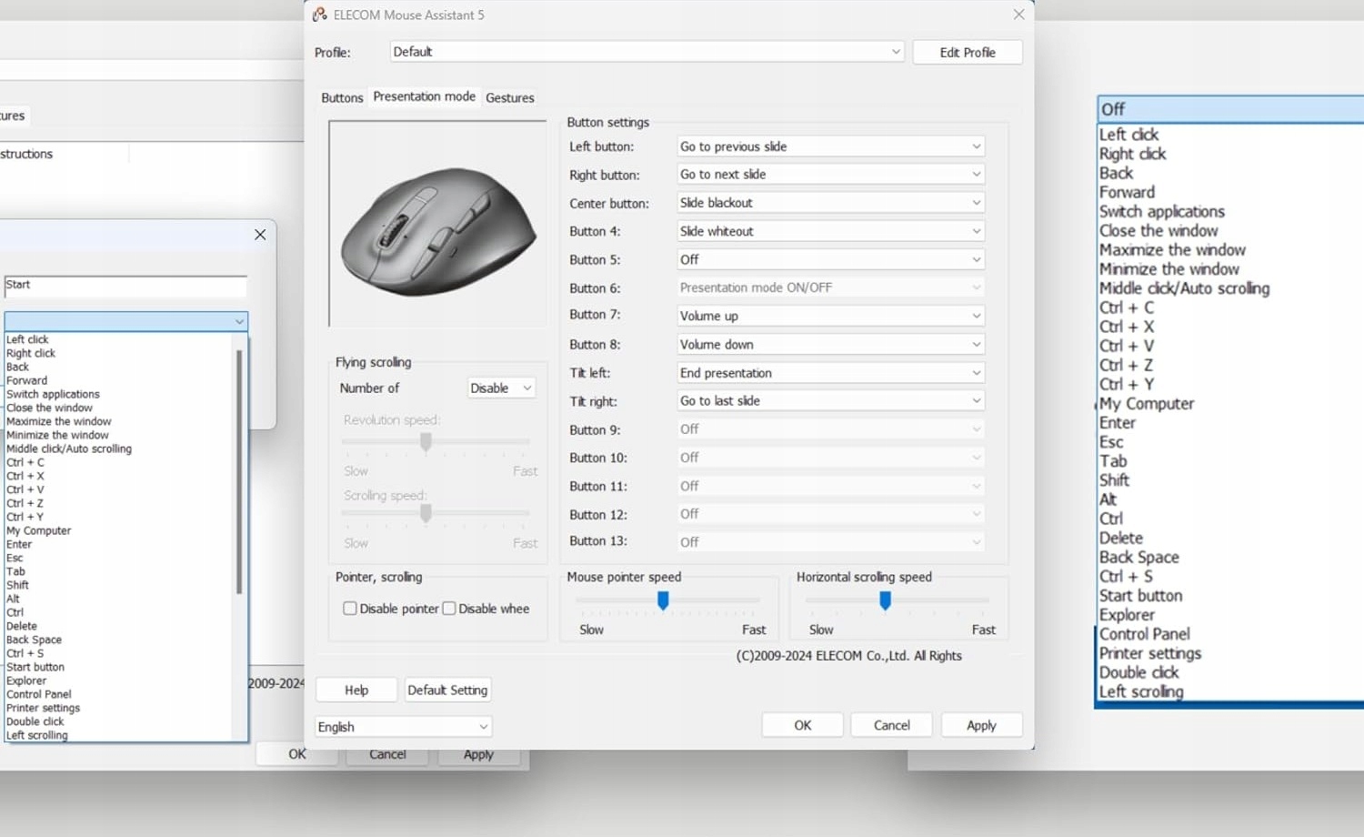
Task: Expand the Tilt right dropdown
Action: pyautogui.click(x=830, y=401)
